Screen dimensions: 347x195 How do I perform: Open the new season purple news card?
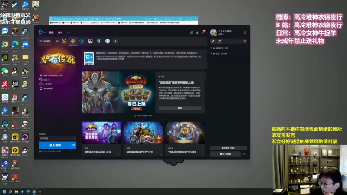point(101,139)
